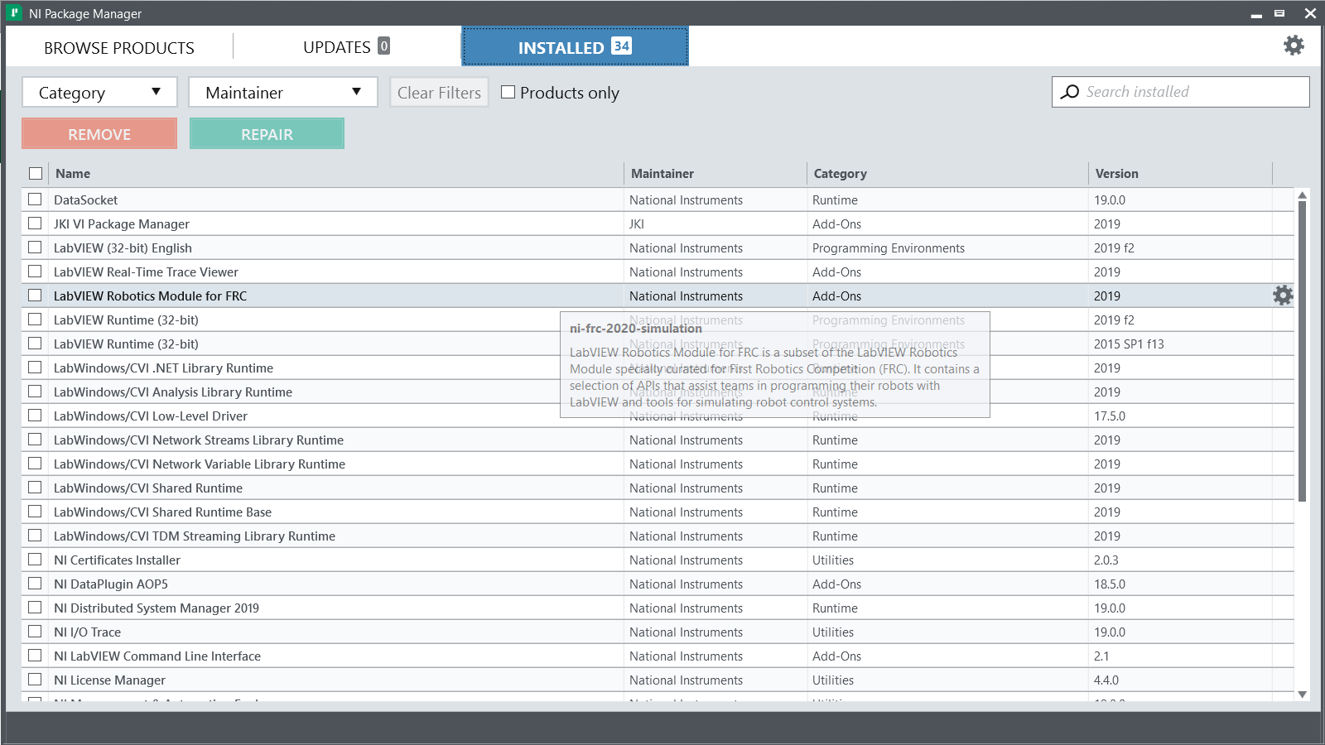Click the 2.0.3 version cell
Screen dimensions: 1325x745
(1106, 560)
